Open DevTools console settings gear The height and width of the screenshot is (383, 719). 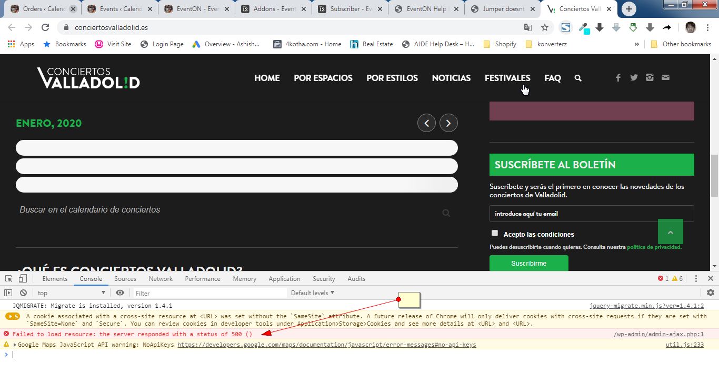[710, 293]
